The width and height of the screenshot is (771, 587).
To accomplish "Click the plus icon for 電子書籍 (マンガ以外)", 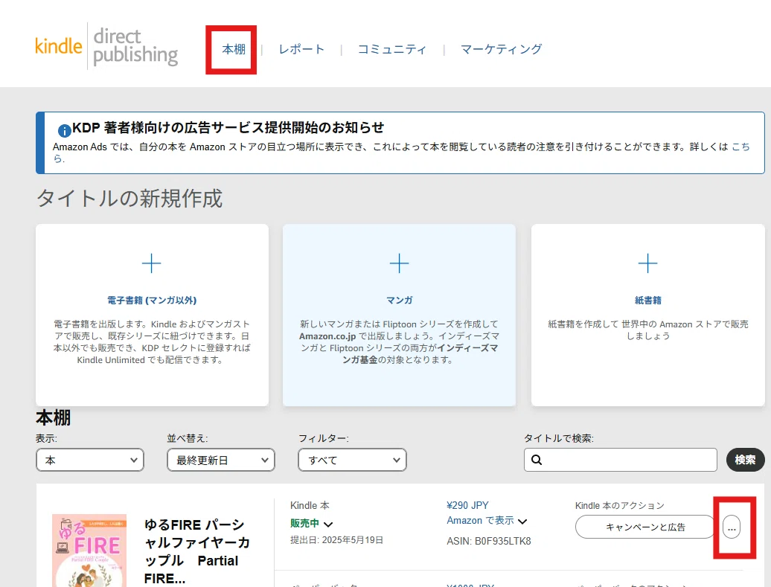I will point(152,263).
